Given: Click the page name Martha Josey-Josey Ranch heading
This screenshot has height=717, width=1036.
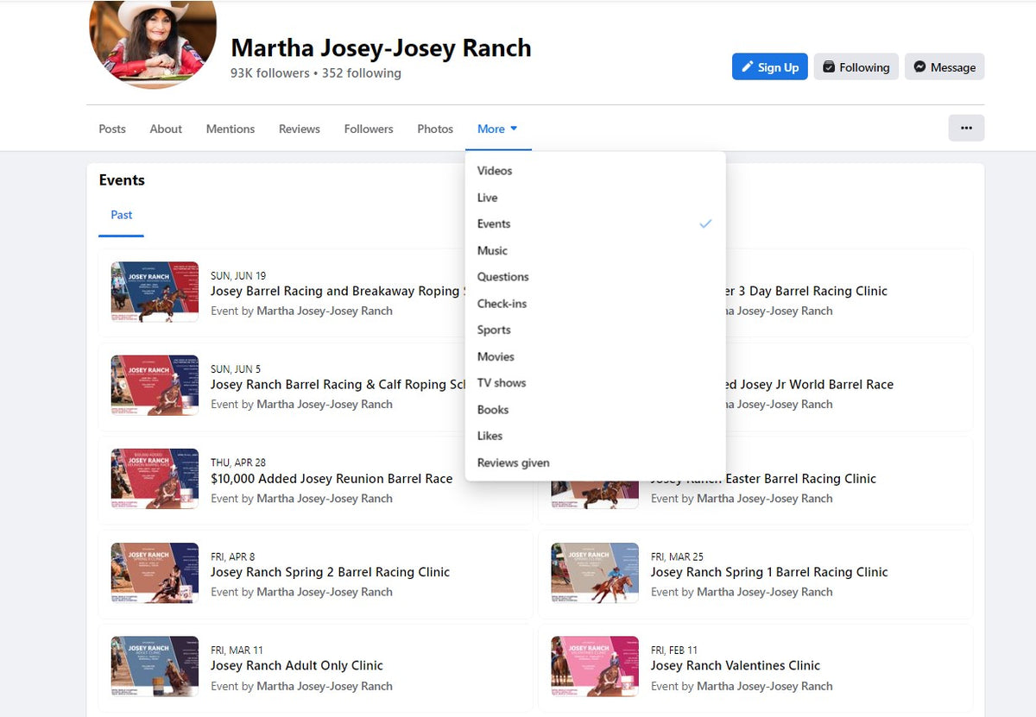Looking at the screenshot, I should 381,47.
